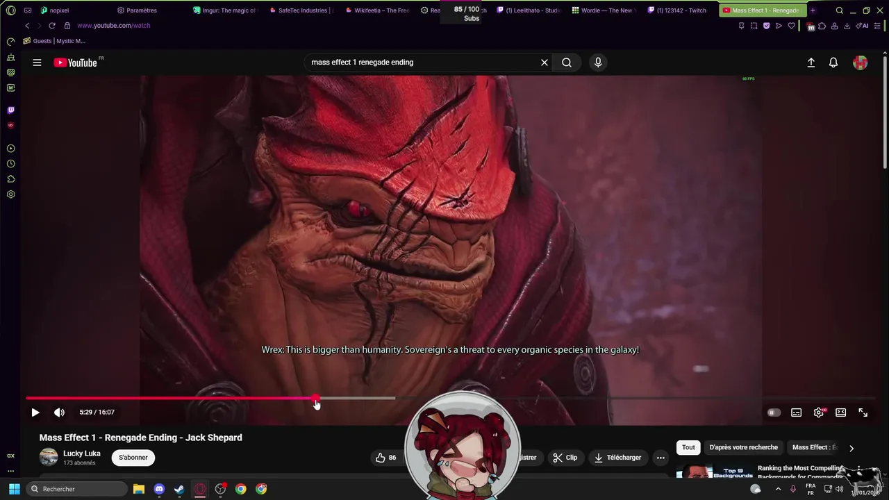Open the sidebar history clock icon
Screen dimensions: 889x500
click(x=10, y=164)
